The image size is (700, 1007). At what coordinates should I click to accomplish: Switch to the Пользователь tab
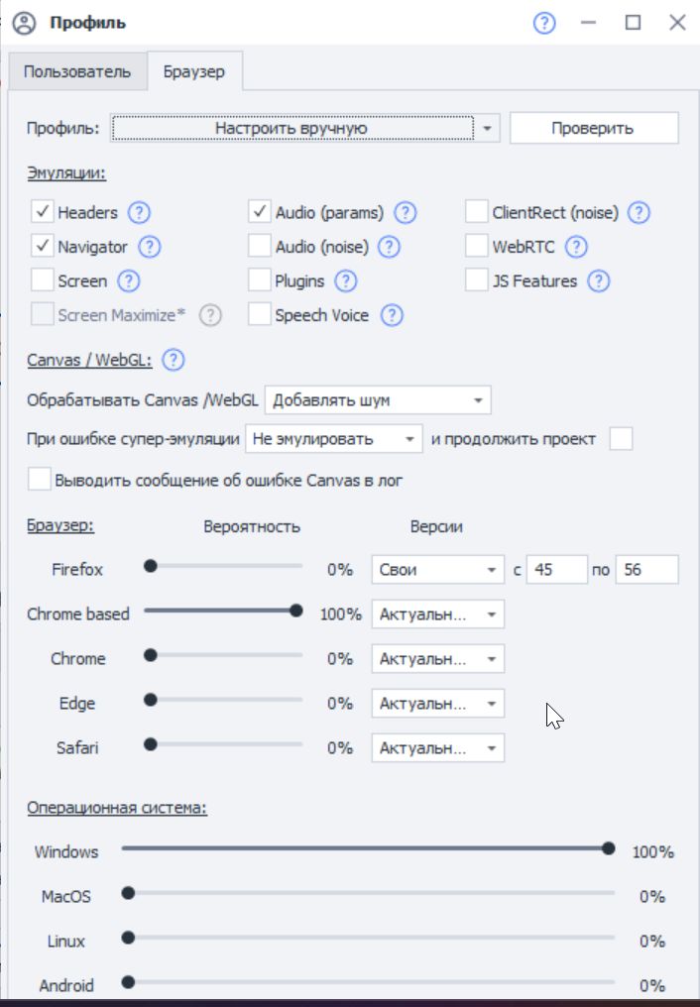coord(77,72)
